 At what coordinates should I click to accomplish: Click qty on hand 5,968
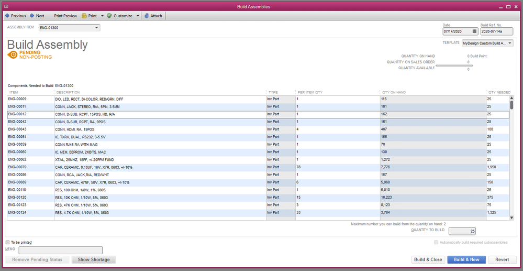tap(386, 182)
